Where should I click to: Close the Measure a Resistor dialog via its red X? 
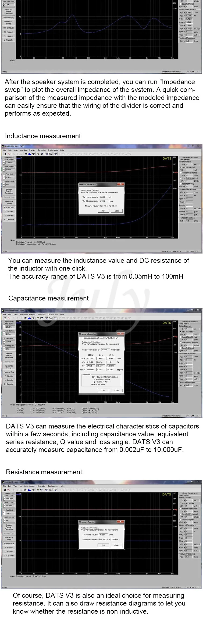tap(121, 522)
